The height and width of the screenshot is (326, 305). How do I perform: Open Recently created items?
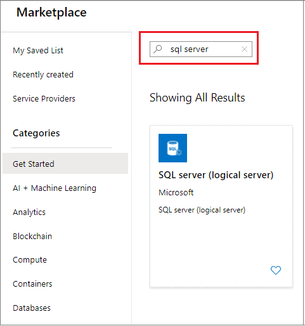[x=43, y=74]
